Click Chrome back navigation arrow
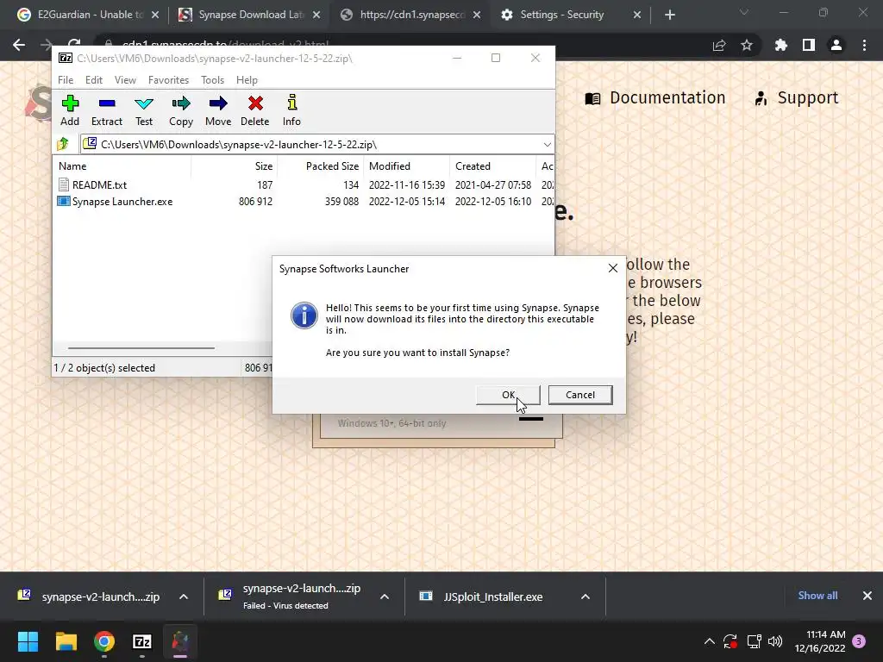The width and height of the screenshot is (883, 662). [19, 45]
